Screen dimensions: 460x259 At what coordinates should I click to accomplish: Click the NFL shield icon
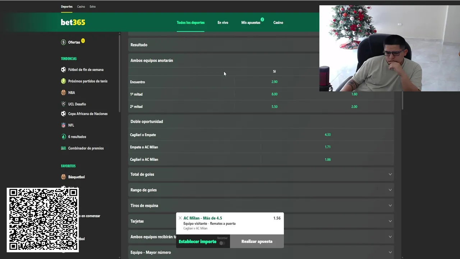pyautogui.click(x=64, y=125)
